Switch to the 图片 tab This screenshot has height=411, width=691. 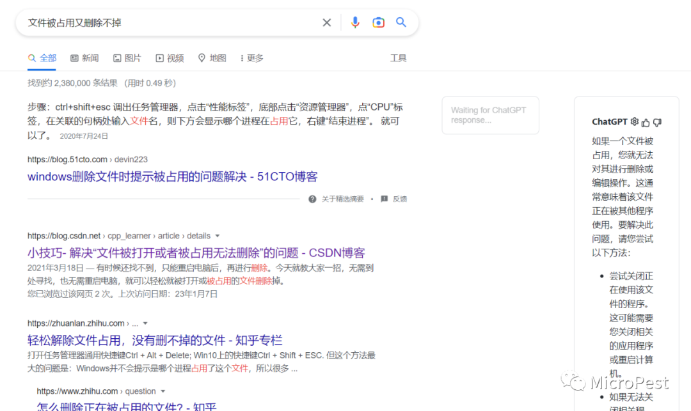[x=127, y=58]
